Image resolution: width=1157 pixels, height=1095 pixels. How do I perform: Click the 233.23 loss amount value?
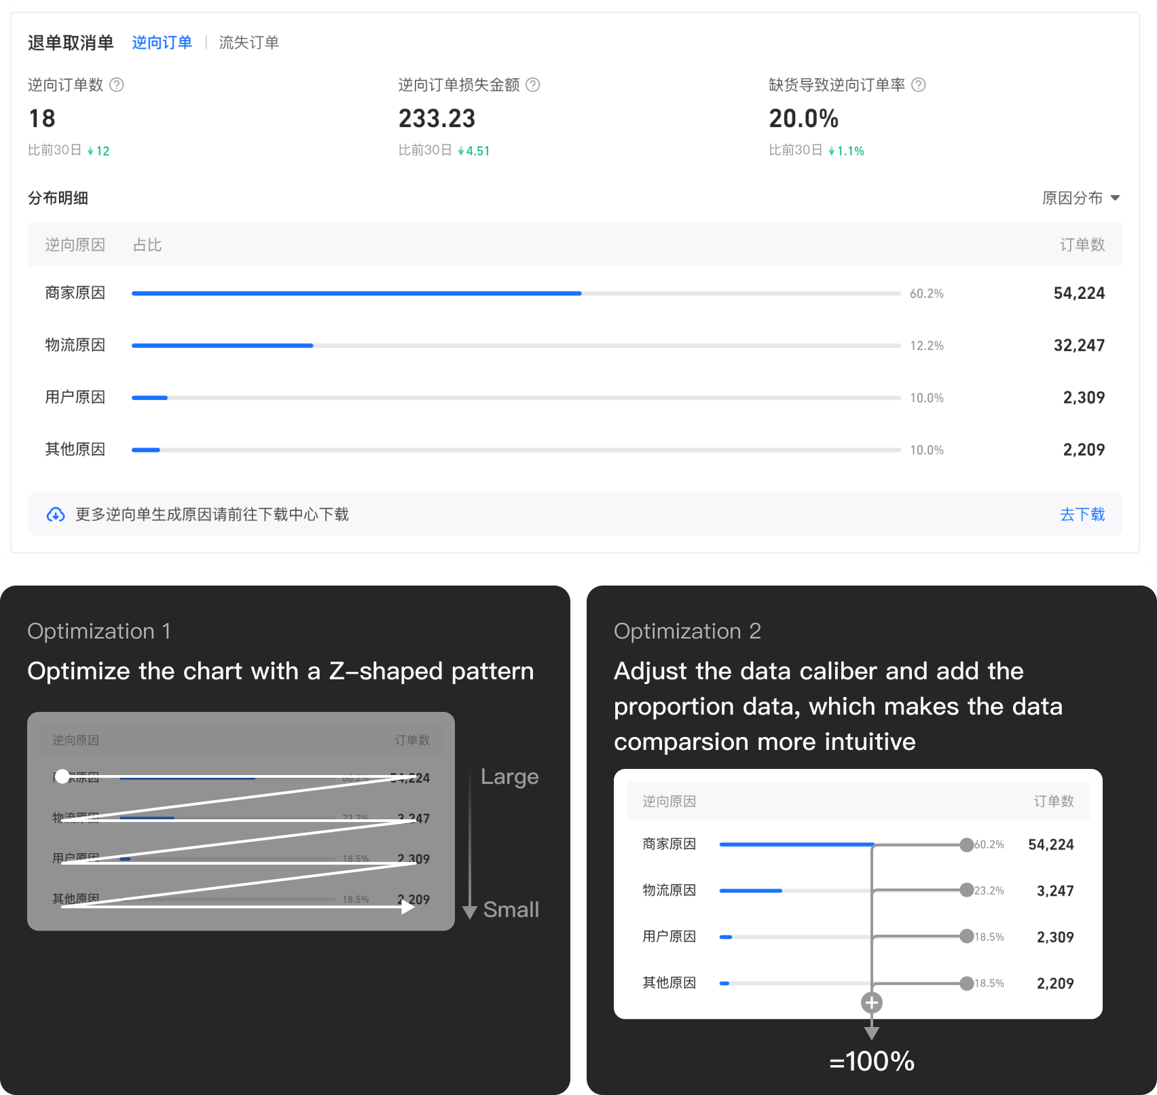[x=437, y=119]
